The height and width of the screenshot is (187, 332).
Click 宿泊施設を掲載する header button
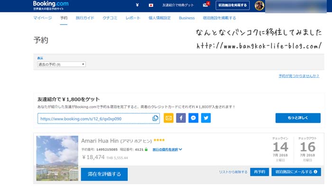[x=232, y=5]
